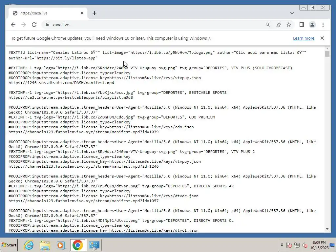Show hidden system tray icons
The width and height of the screenshot is (336, 252).
(x=282, y=245)
